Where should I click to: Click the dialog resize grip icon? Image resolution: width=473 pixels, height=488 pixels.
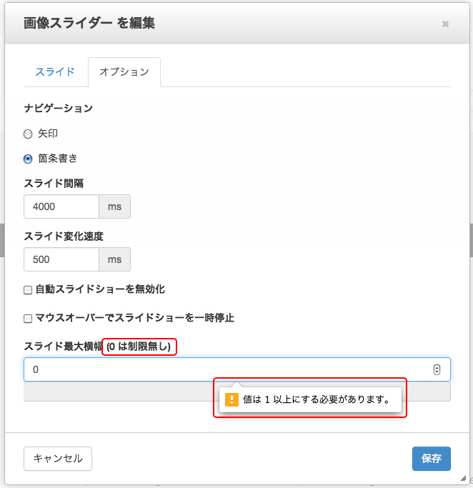[463, 478]
